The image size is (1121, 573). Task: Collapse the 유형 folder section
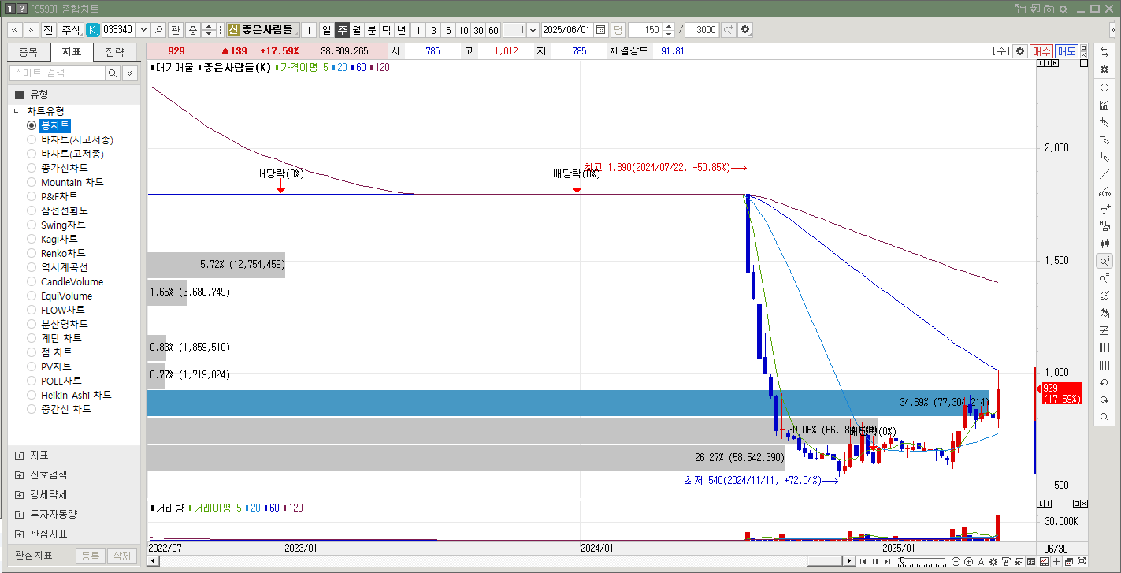(x=20, y=94)
